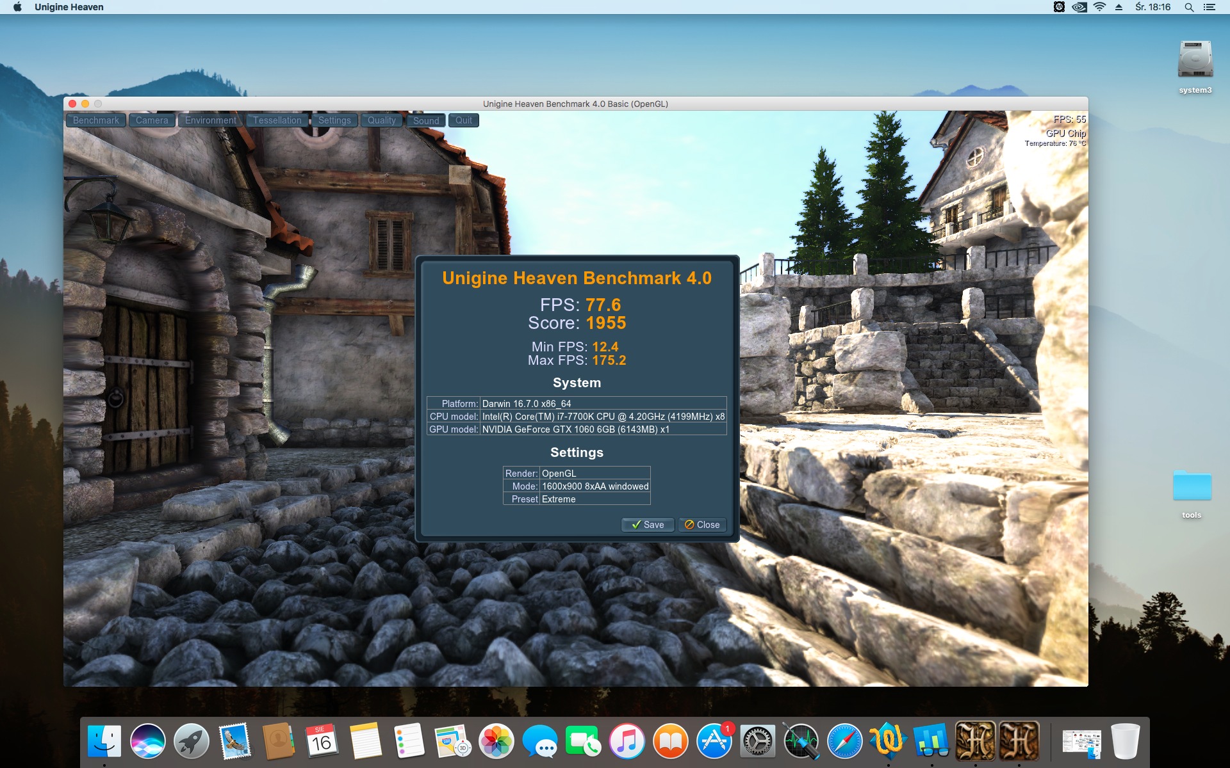The width and height of the screenshot is (1230, 768).
Task: Open the tools folder on desktop
Action: coord(1192,487)
